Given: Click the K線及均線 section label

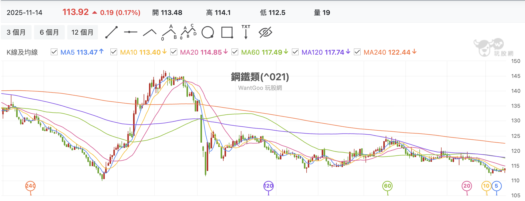Looking at the screenshot, I should (22, 52).
